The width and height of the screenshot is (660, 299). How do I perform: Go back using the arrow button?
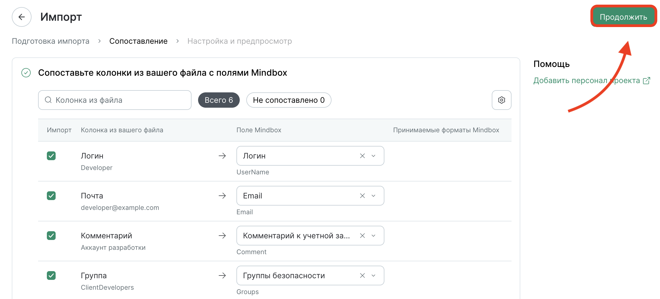click(x=22, y=17)
